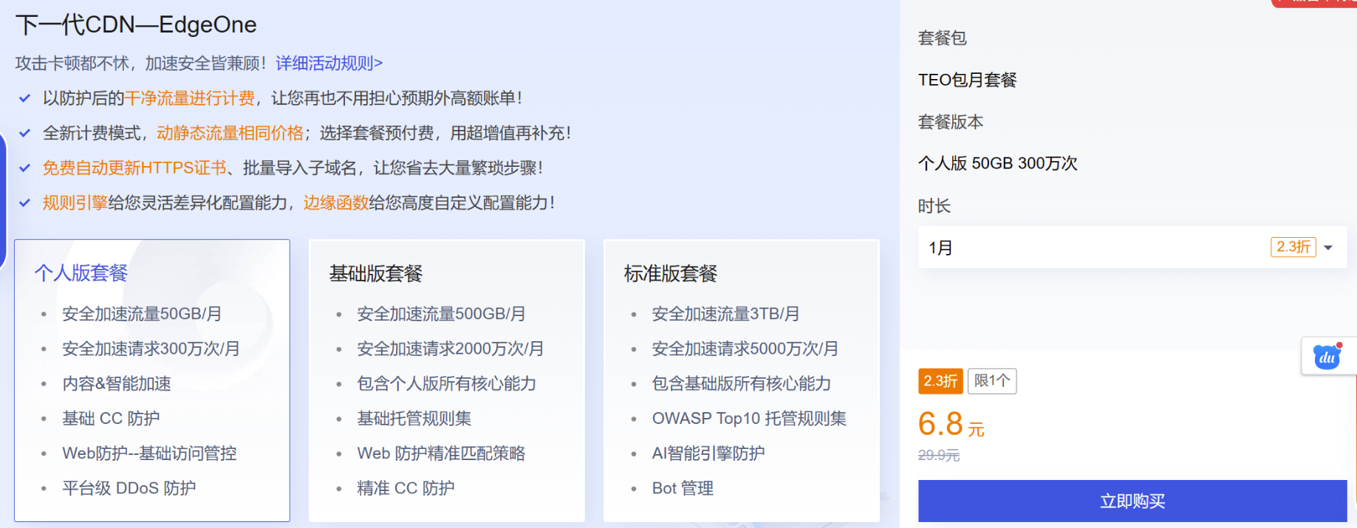Viewport: 1357px width, 528px height.
Task: Click the orange text 干净流量进行计费
Action: (190, 98)
